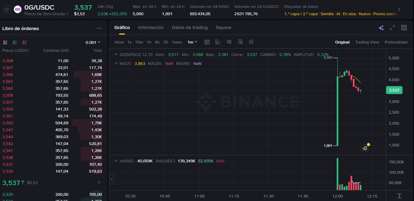This screenshot has height=201, width=414.
Task: Select 15m time interval
Action: pos(139,42)
